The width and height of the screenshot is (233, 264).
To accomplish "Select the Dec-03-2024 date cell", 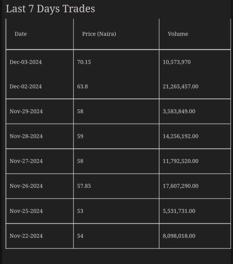I will [26, 62].
